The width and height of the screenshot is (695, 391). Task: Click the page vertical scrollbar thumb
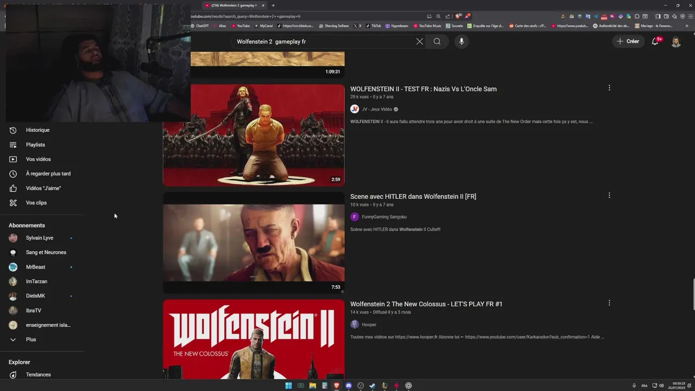tap(693, 294)
